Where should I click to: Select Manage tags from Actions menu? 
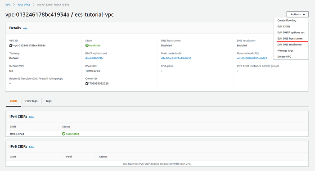pyautogui.click(x=285, y=51)
